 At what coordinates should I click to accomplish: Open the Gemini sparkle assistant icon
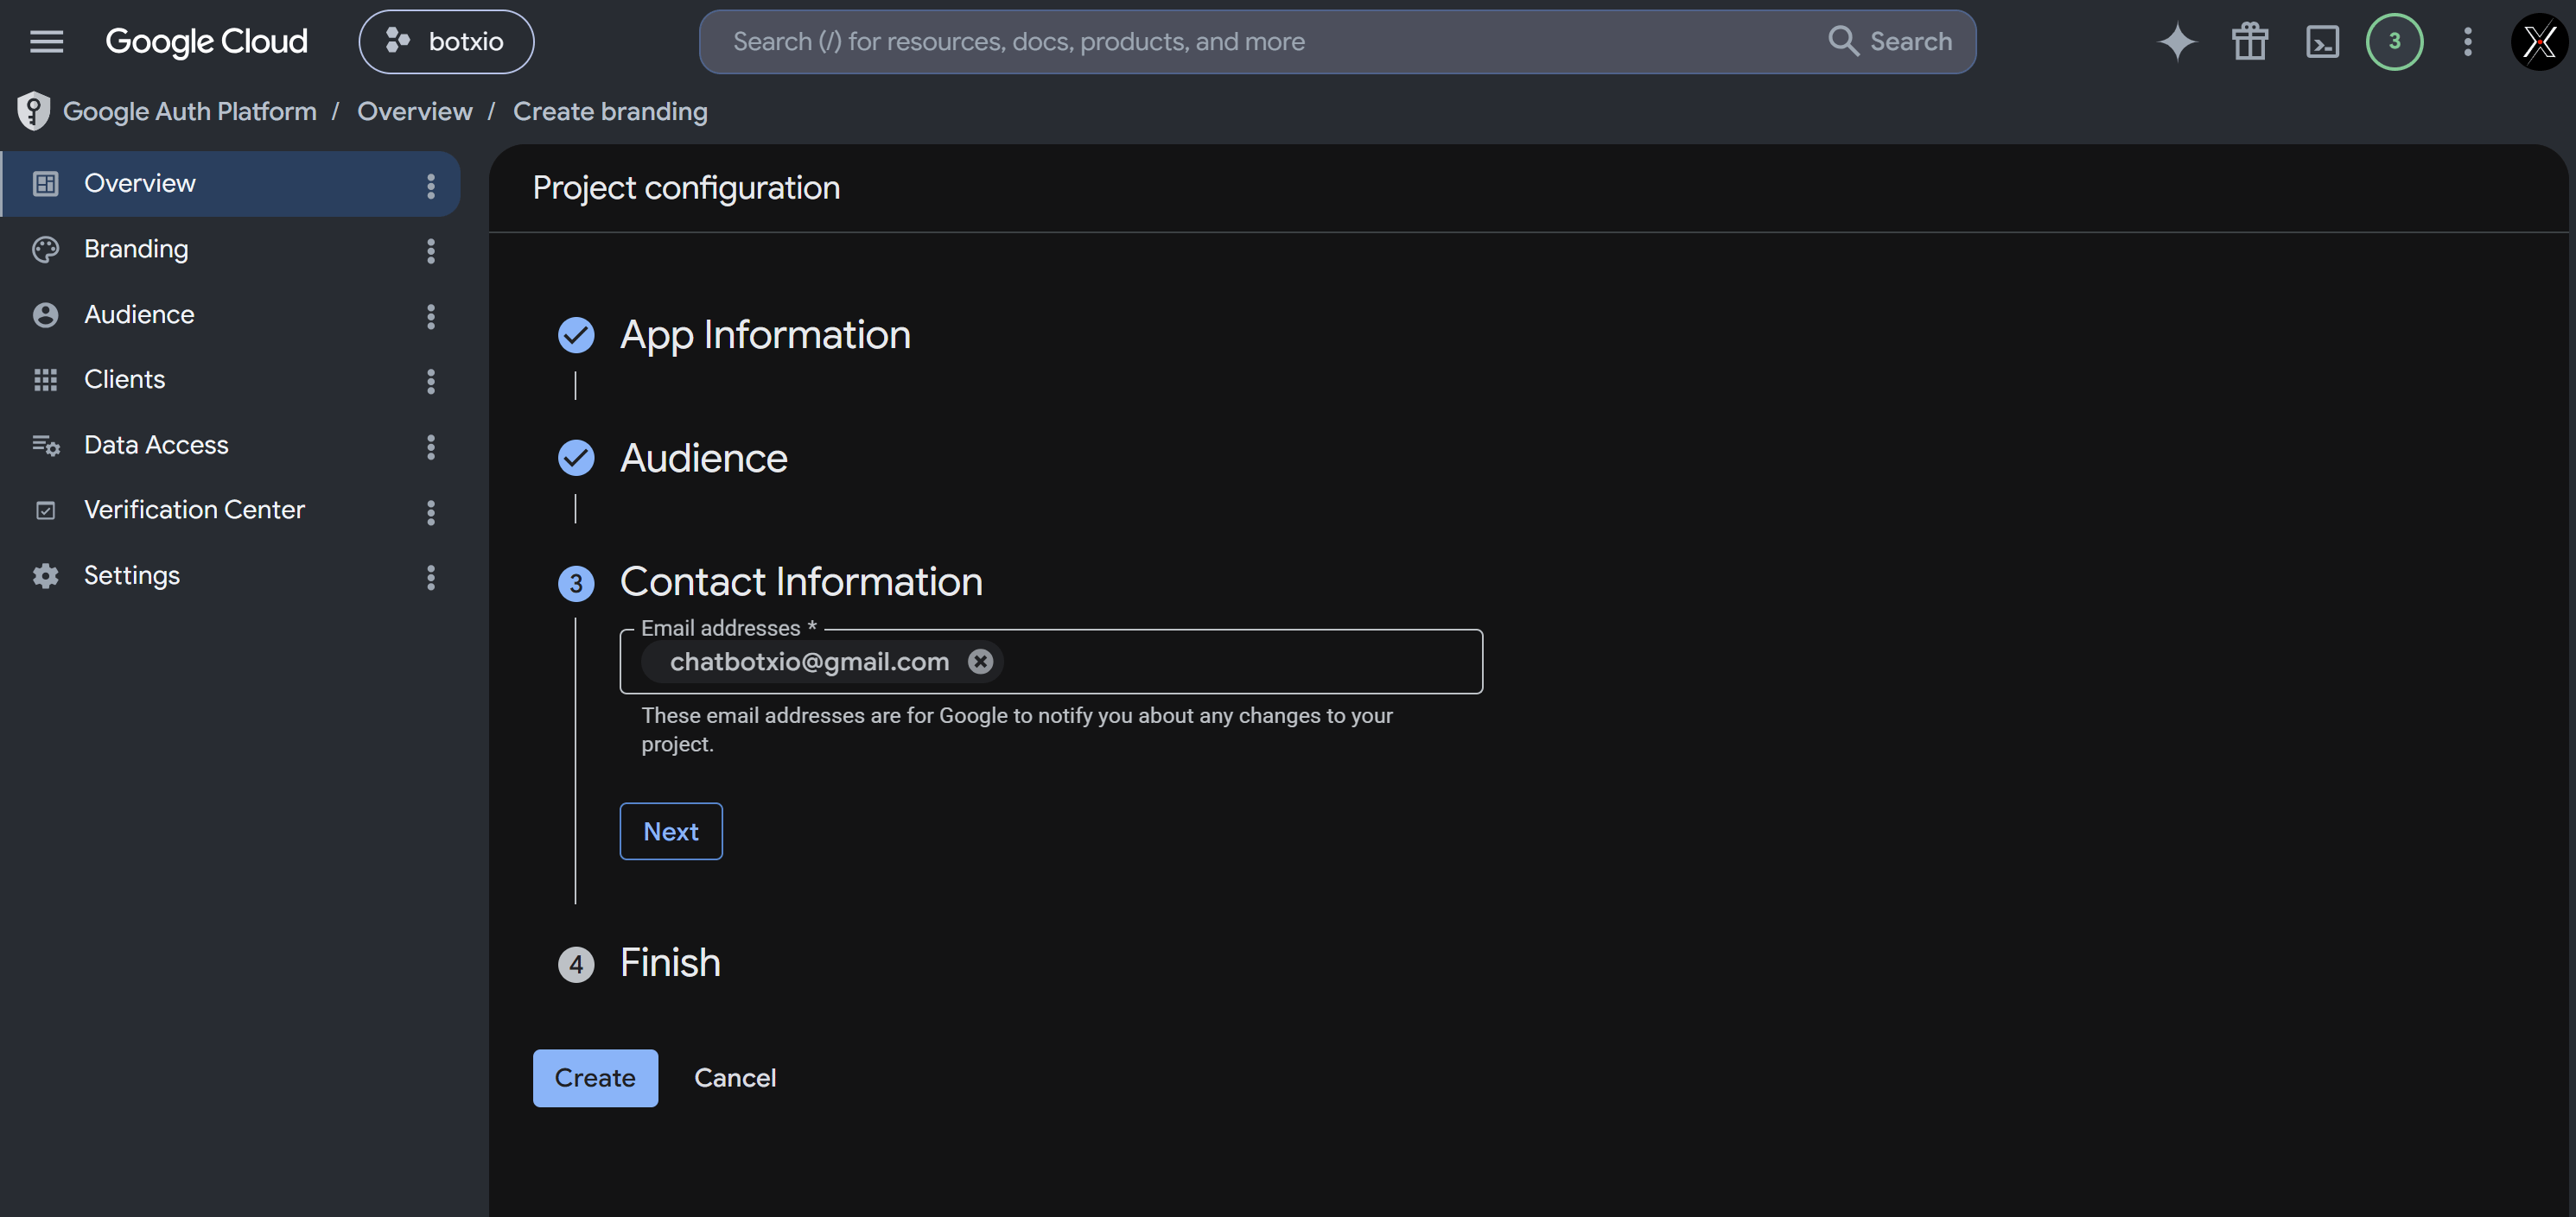(2177, 41)
